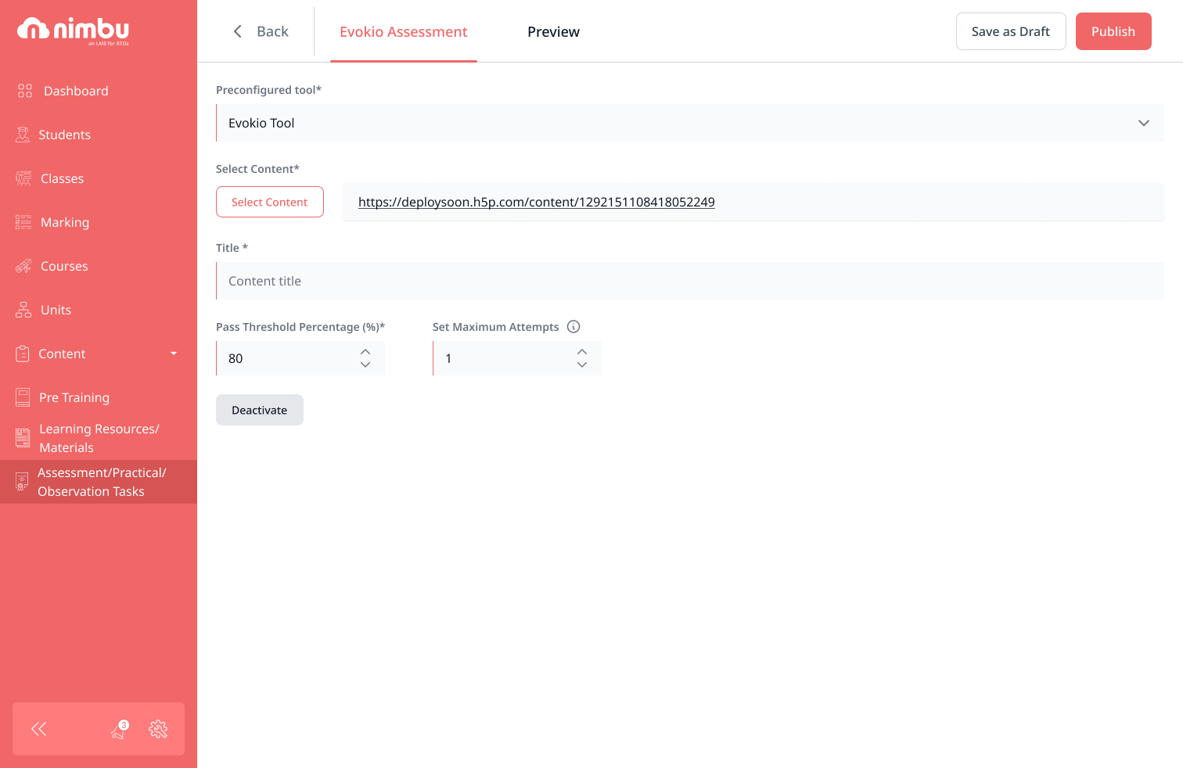Click the Courses sidebar icon
Viewport: 1183px width, 768px height.
(x=23, y=266)
